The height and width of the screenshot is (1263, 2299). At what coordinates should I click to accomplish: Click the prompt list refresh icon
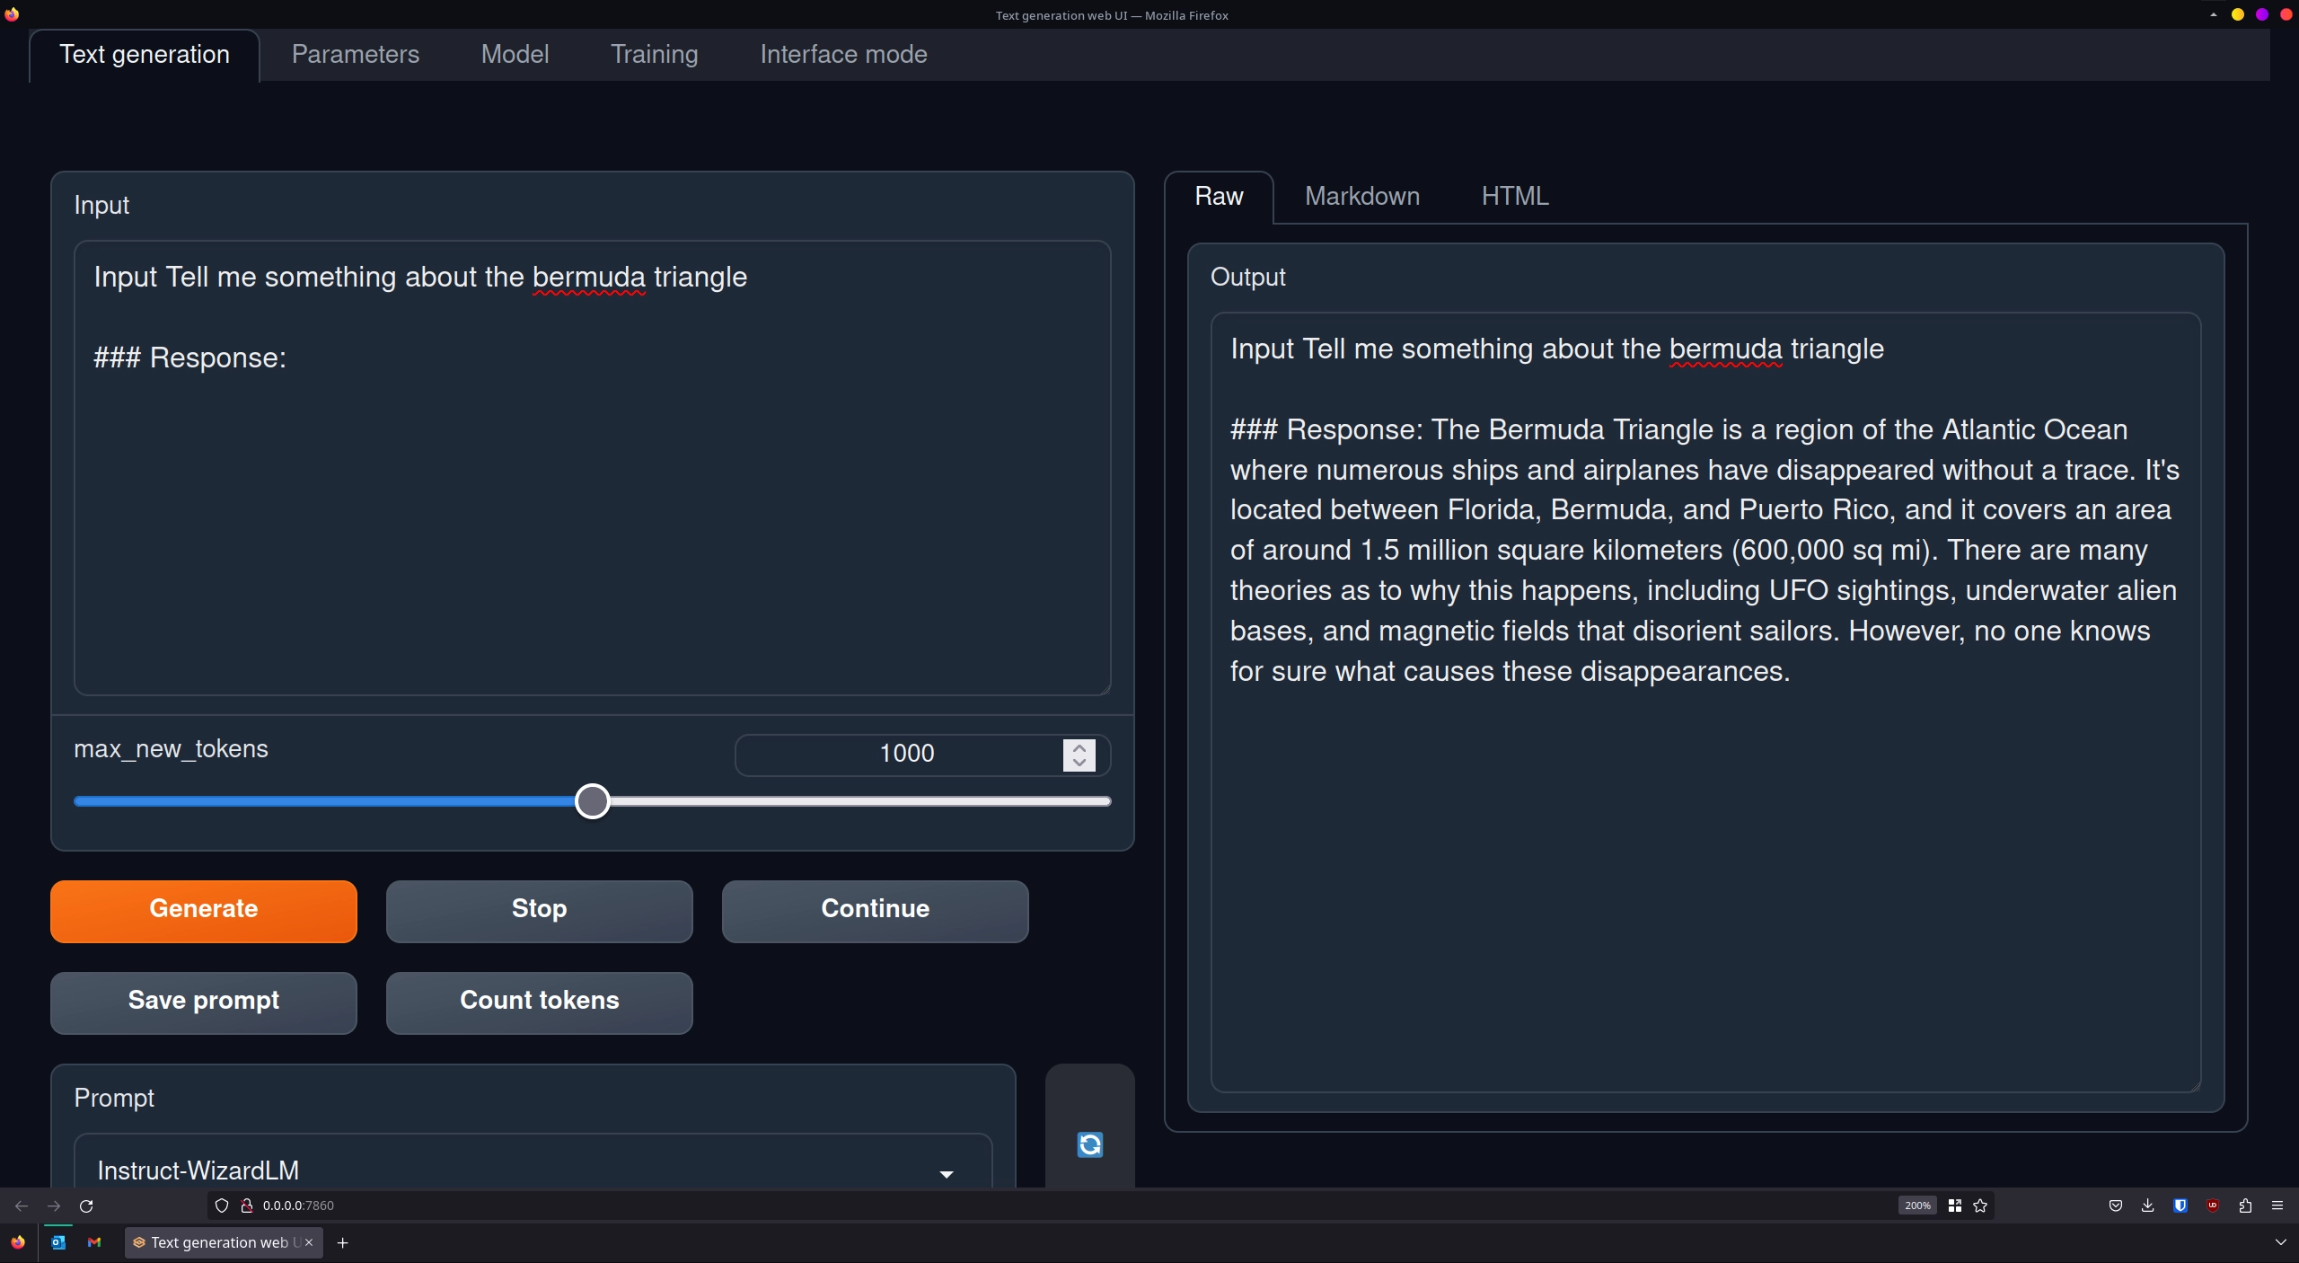click(1089, 1144)
